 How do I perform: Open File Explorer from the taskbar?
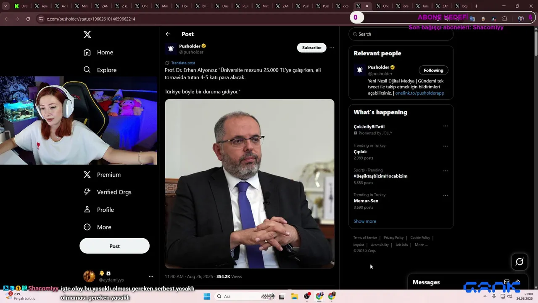294,296
